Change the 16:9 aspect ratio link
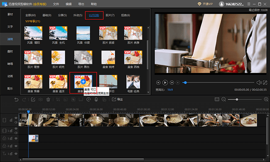 click(x=170, y=90)
